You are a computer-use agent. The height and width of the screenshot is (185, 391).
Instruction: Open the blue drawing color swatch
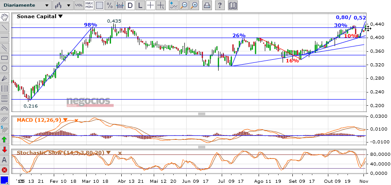point(4,180)
